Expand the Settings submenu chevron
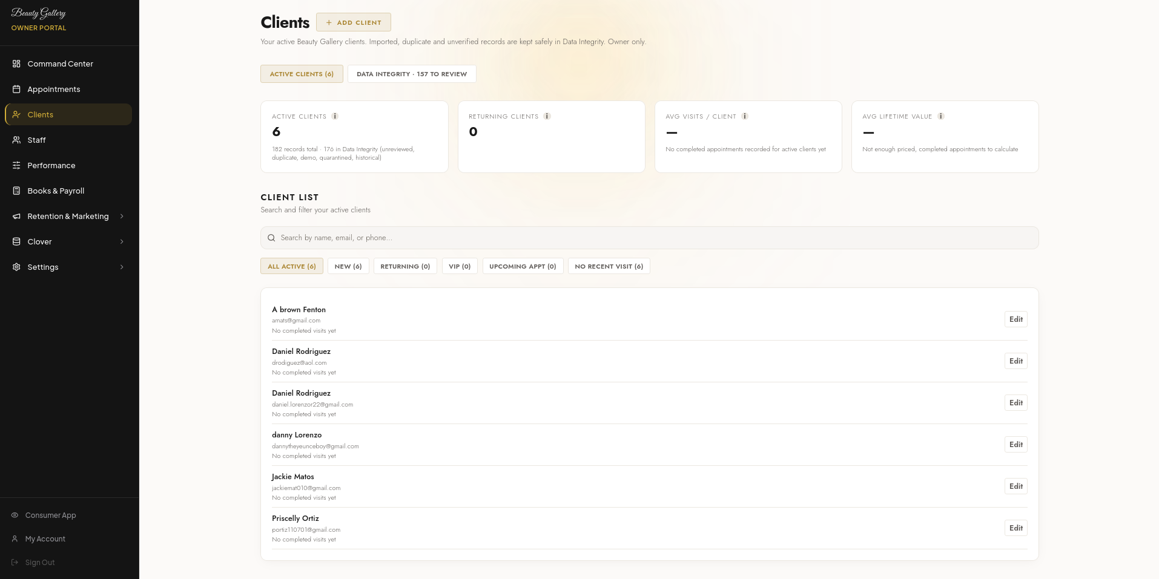 tap(122, 267)
